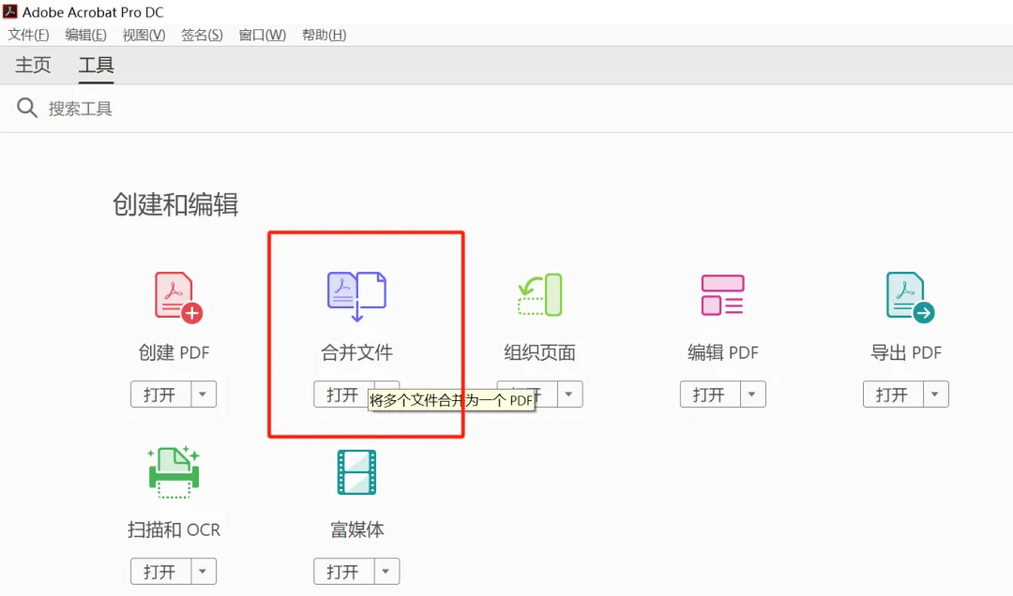Expand the dropdown arrow beside 导出 PDF 打开
The width and height of the screenshot is (1013, 596).
click(x=935, y=394)
